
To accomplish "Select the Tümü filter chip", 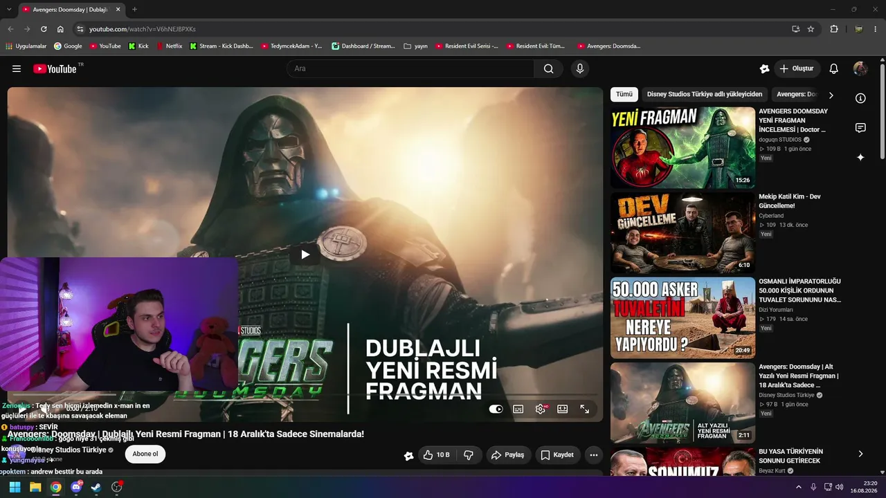I will coord(624,94).
